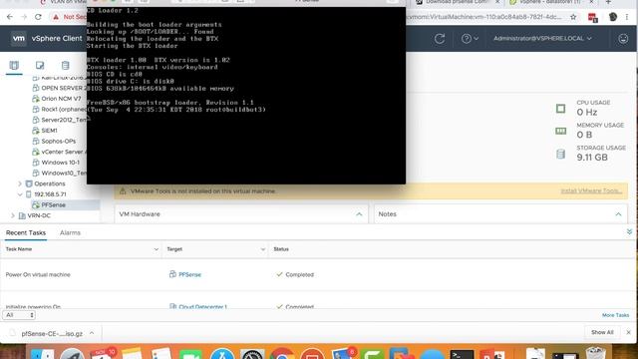This screenshot has height=359, width=638.
Task: Open the Chrome three-dot menu
Action: 627,17
